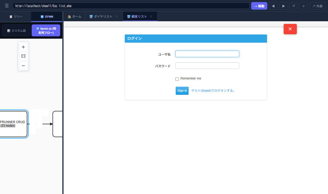This screenshot has height=194, width=328.
Task: Zoom in on the BPMN diagram
Action: tap(23, 47)
